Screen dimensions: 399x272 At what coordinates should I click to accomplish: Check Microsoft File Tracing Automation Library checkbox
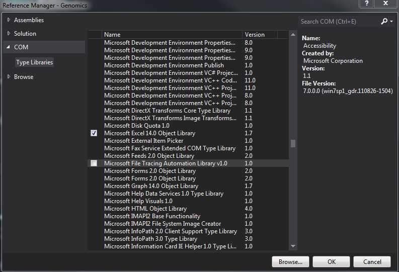coord(94,163)
